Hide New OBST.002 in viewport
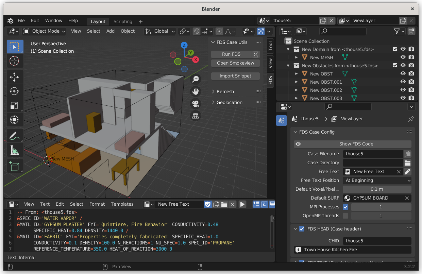The image size is (422, 274). (403, 90)
